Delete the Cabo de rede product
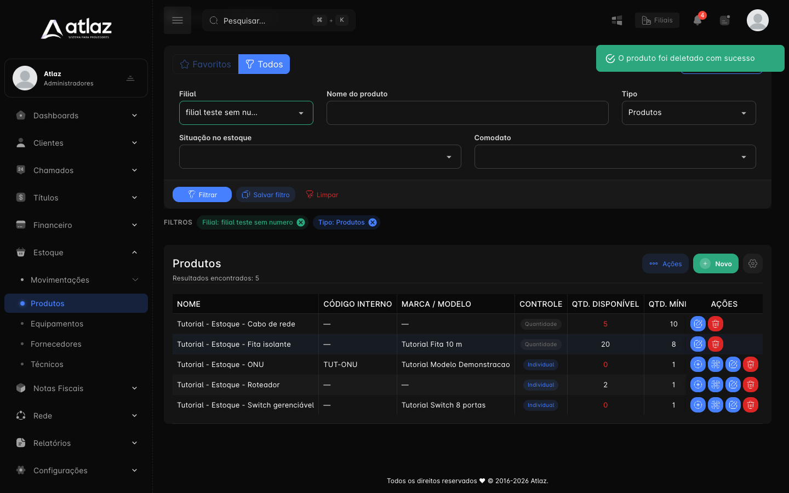This screenshot has width=789, height=493. point(716,324)
